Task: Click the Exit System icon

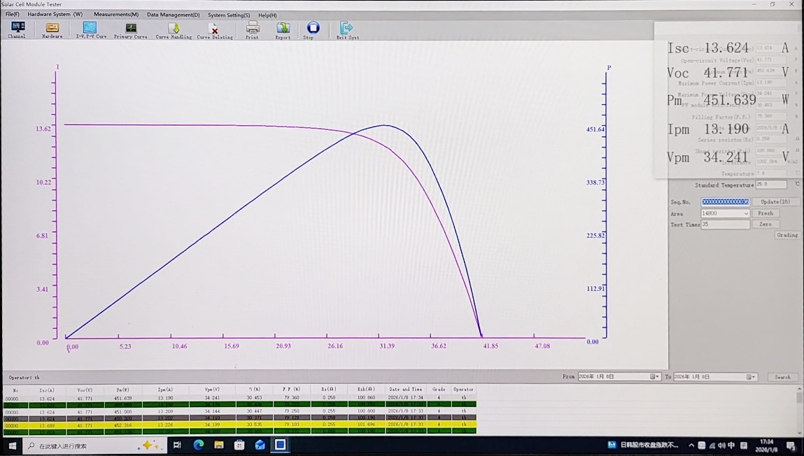Action: (x=346, y=29)
